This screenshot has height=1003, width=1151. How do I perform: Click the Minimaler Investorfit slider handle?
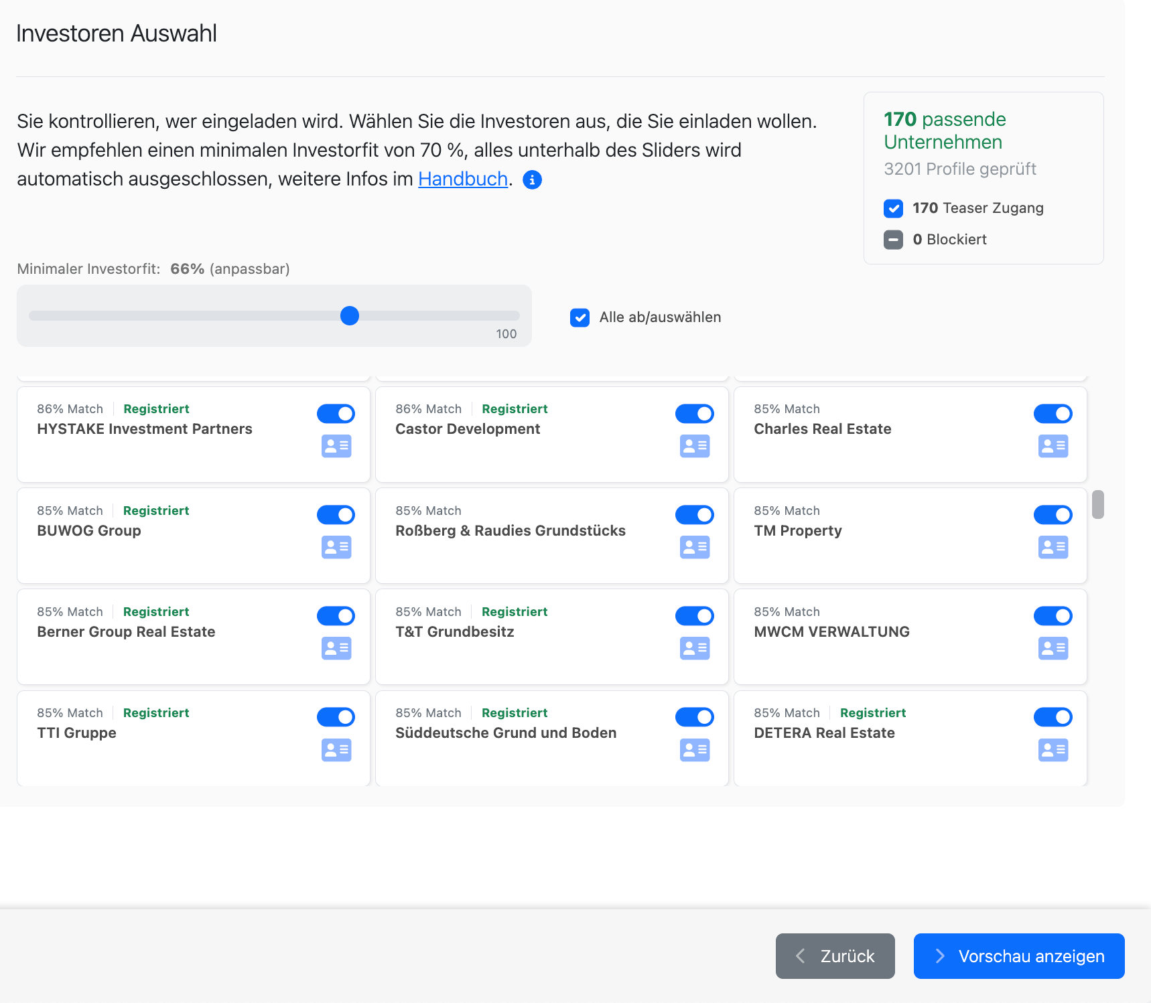click(x=350, y=315)
